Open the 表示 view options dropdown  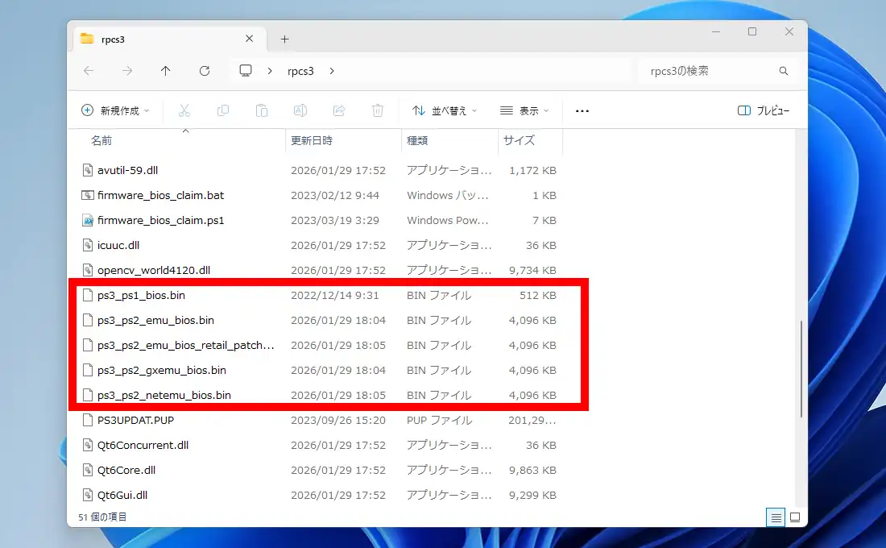tap(524, 110)
